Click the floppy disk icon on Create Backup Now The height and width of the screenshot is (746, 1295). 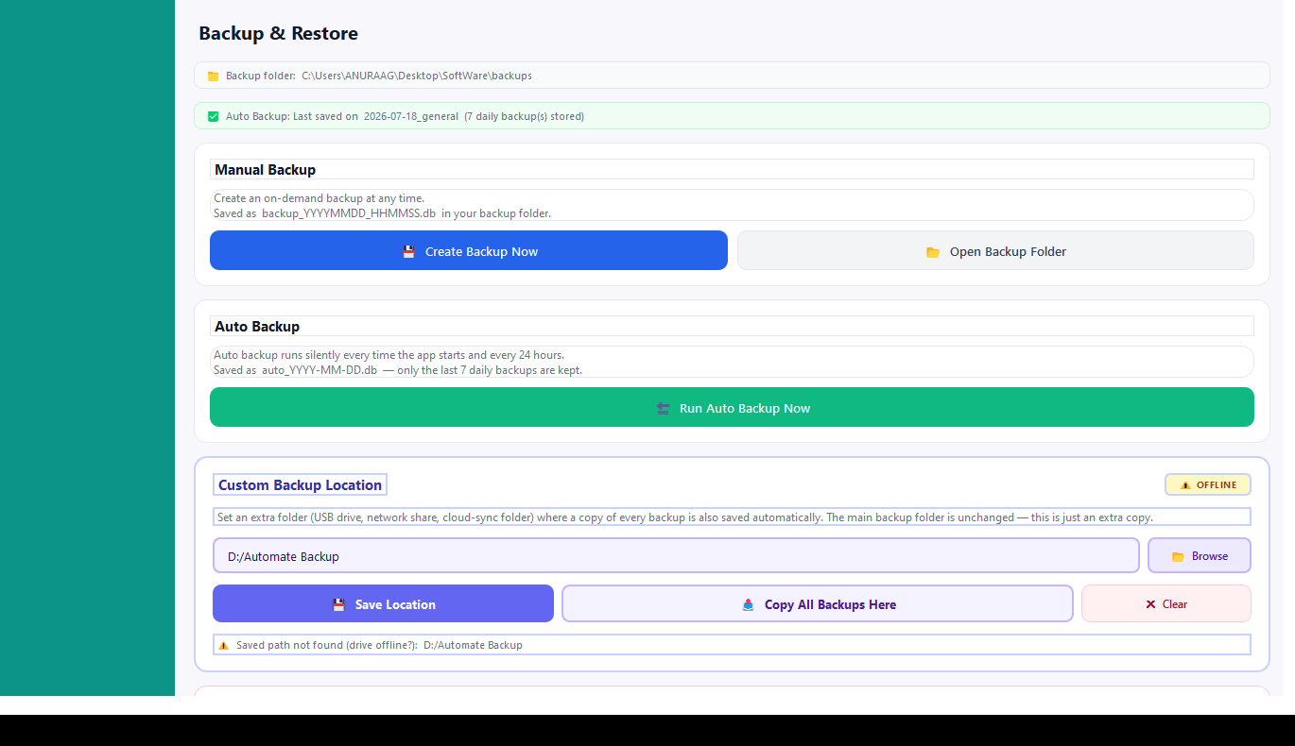click(x=408, y=251)
